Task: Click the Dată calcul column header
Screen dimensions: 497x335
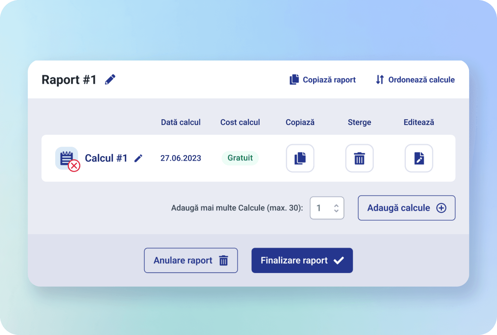Action: (180, 122)
